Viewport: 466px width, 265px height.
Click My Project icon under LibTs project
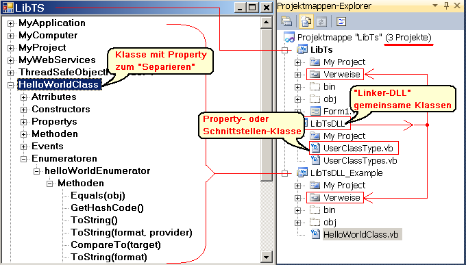pos(315,62)
